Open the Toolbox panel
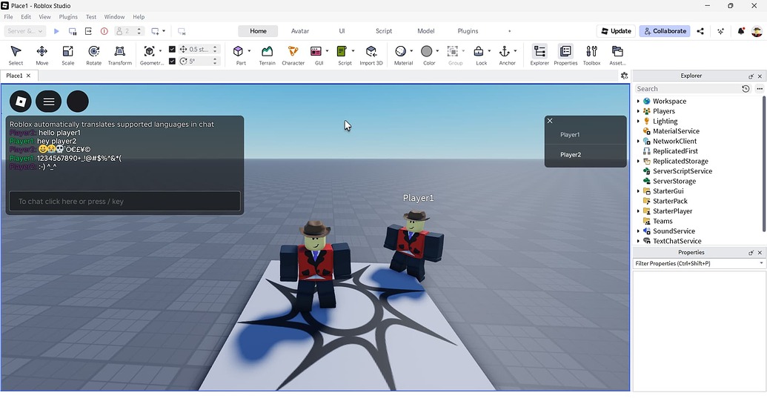767x407 pixels. [591, 55]
